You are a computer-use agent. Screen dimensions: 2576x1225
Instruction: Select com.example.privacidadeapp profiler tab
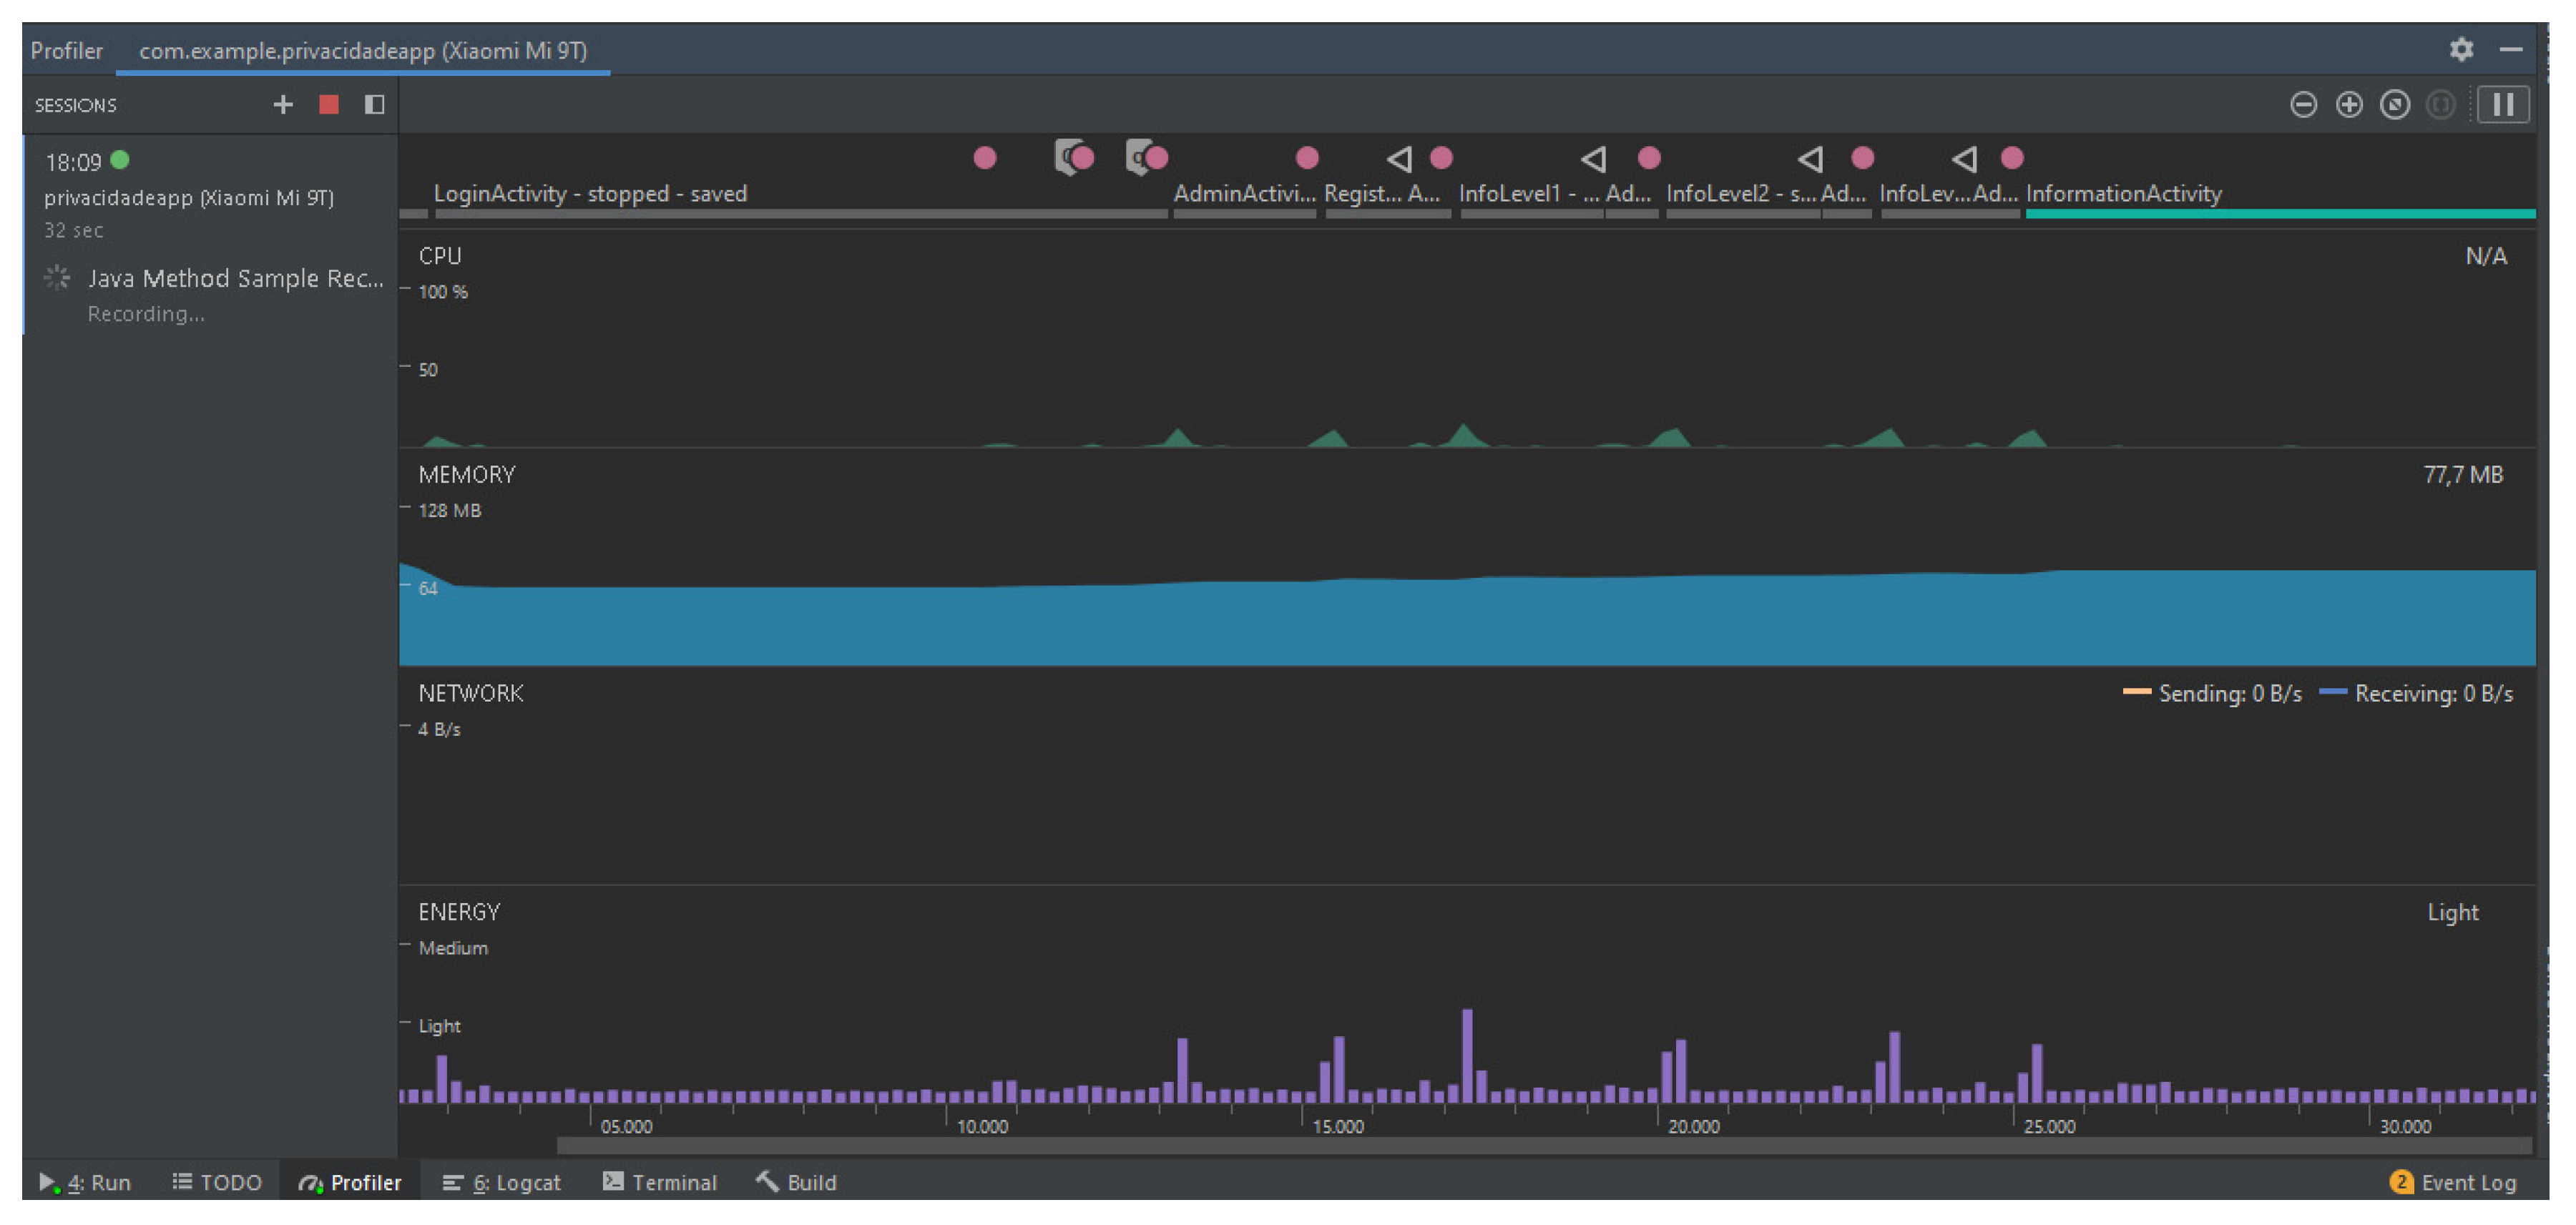[x=362, y=51]
